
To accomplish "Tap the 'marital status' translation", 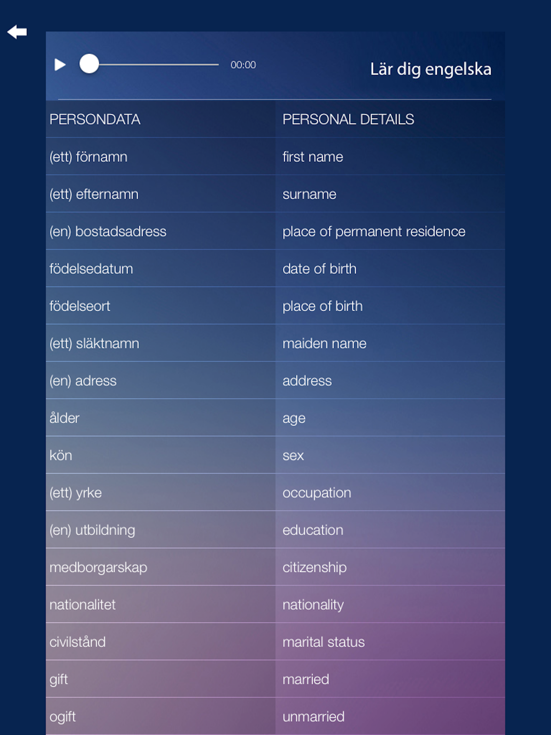I will tap(324, 642).
